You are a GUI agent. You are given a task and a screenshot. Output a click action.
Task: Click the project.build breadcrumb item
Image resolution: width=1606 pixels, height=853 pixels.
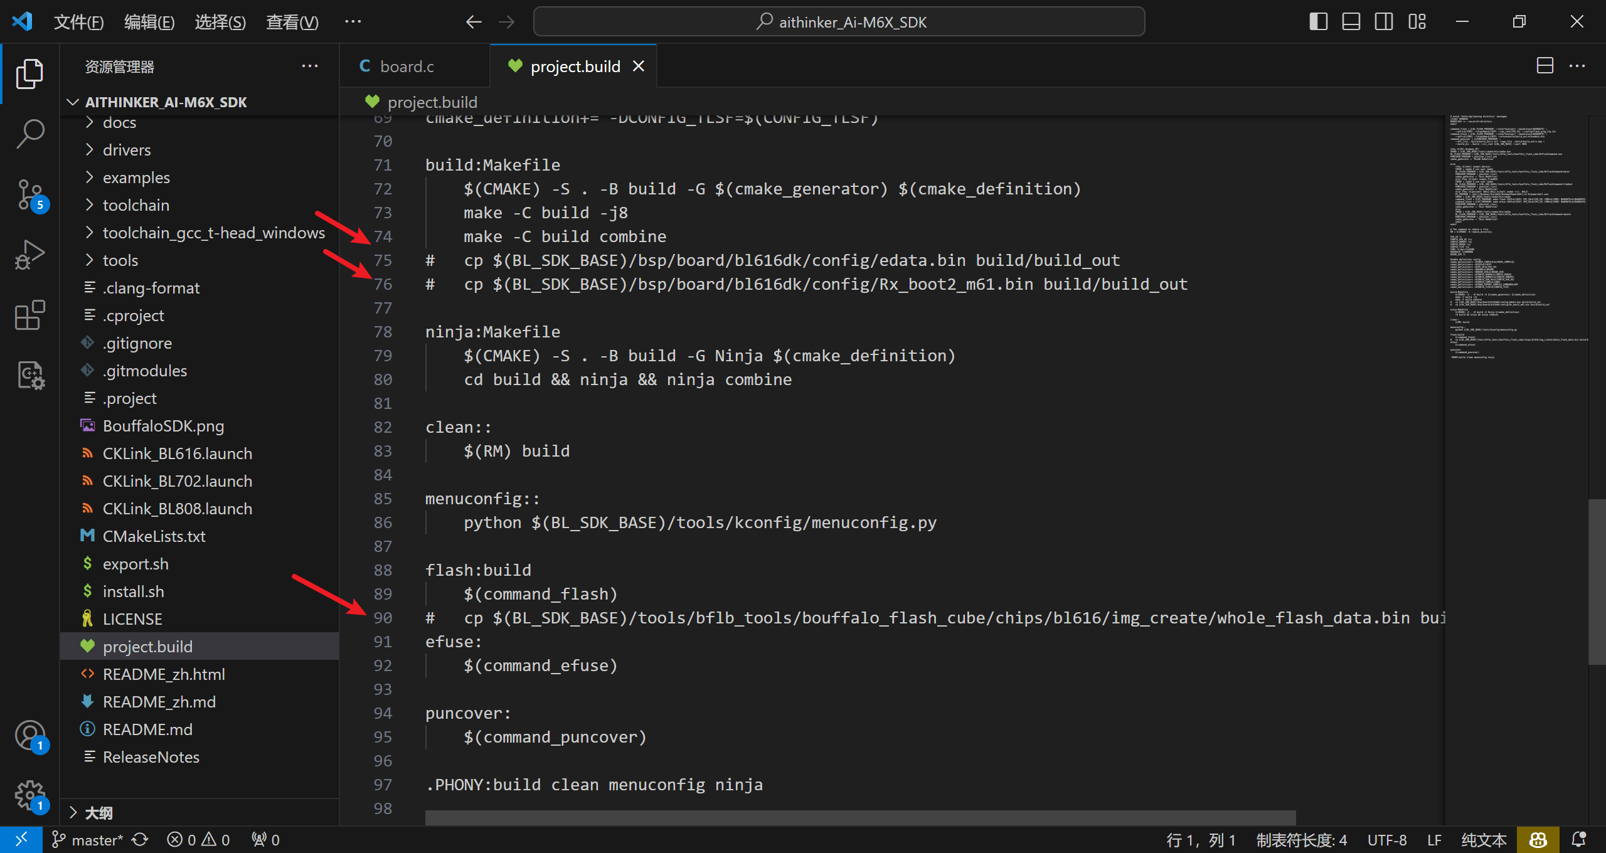(x=421, y=102)
